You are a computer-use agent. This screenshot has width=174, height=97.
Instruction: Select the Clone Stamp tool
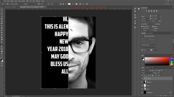[2, 28]
